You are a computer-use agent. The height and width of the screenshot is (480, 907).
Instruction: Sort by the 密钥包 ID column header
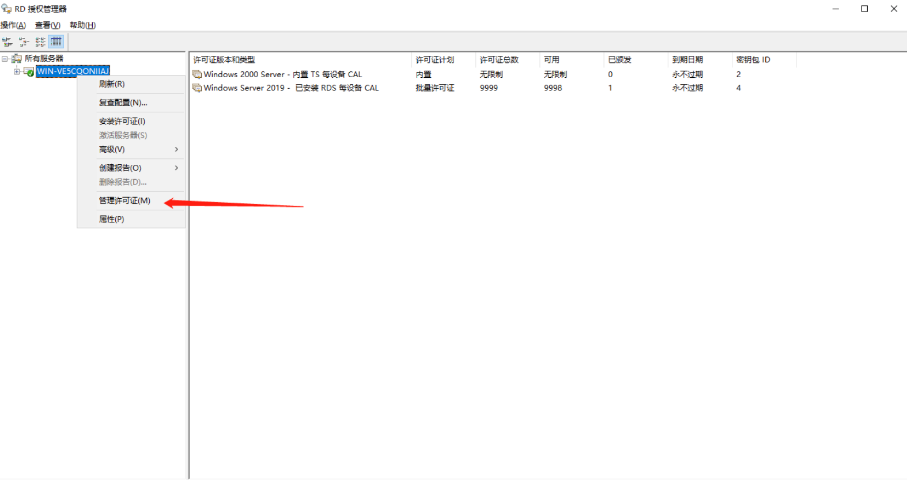764,60
